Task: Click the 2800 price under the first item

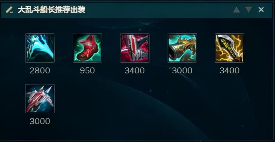Action: click(x=40, y=70)
